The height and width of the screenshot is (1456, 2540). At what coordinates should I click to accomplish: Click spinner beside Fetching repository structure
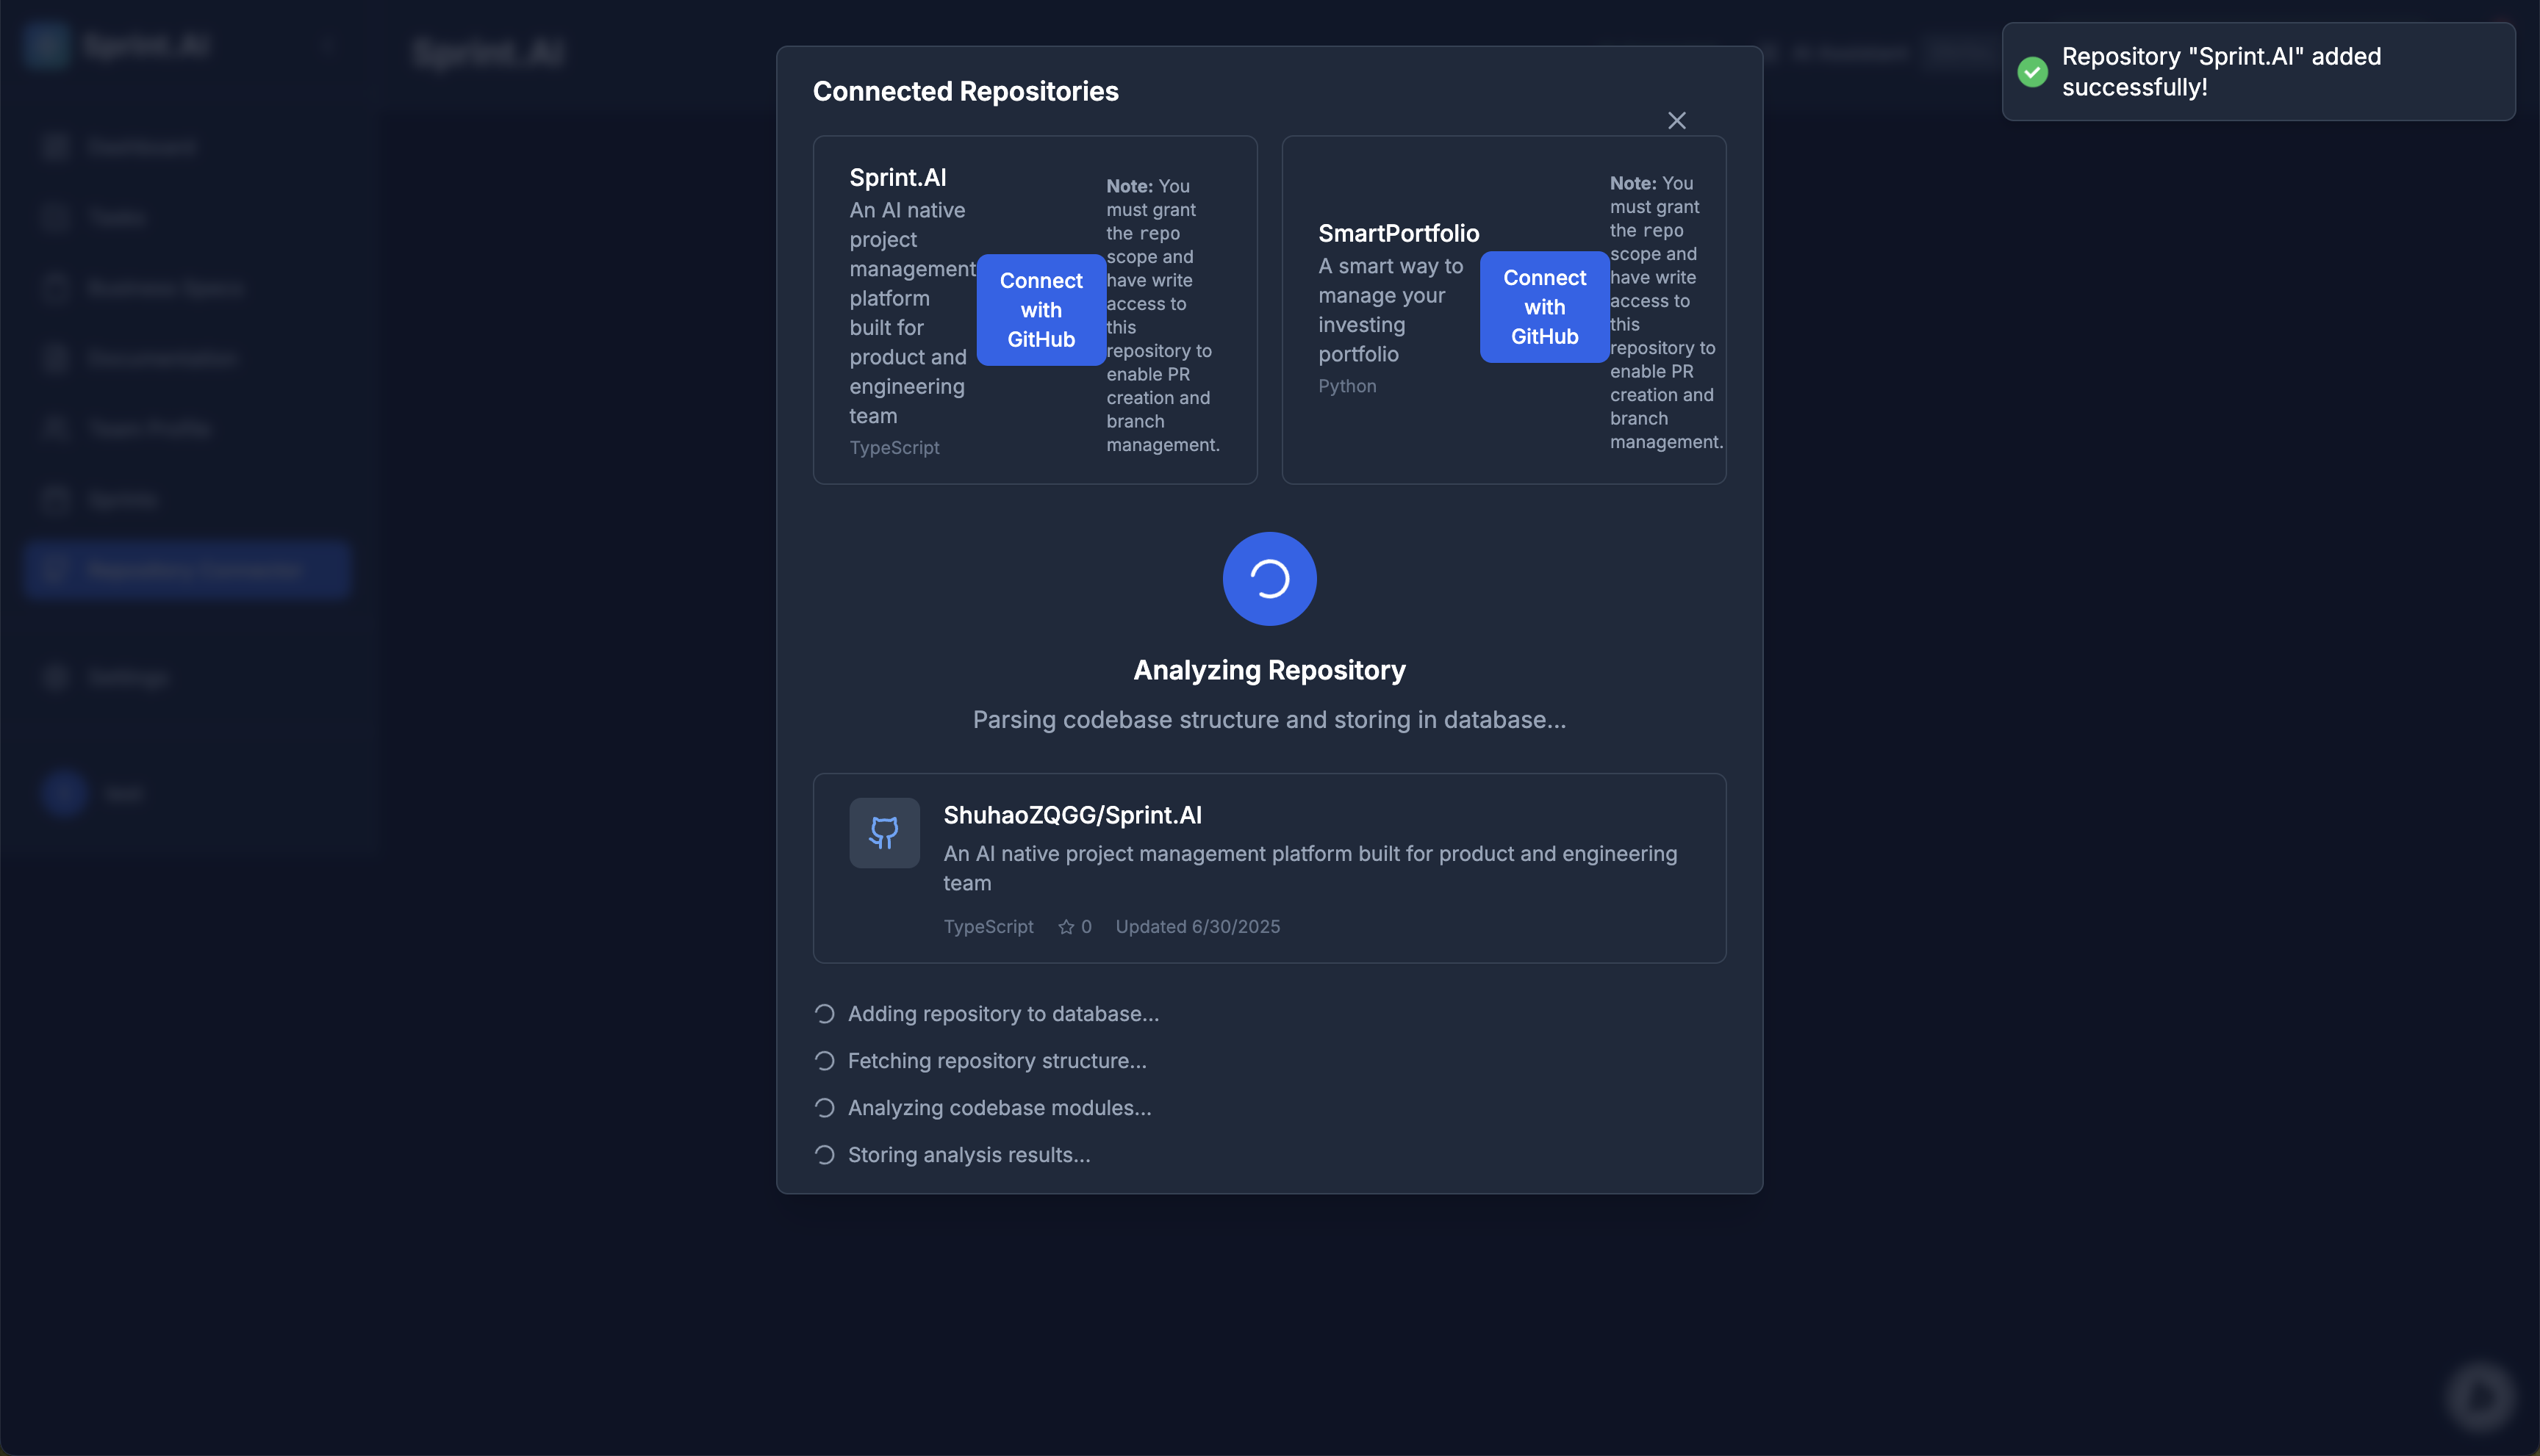(x=825, y=1061)
